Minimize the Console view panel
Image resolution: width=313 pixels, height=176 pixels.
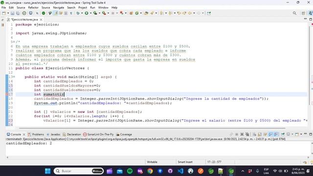click(305, 134)
